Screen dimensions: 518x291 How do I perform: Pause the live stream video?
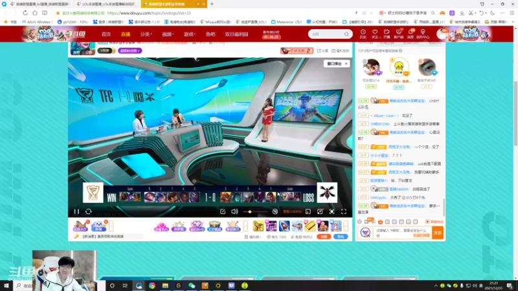click(76, 211)
